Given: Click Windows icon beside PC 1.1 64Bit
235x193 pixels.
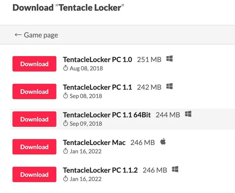Looking at the screenshot, I should [188, 114].
